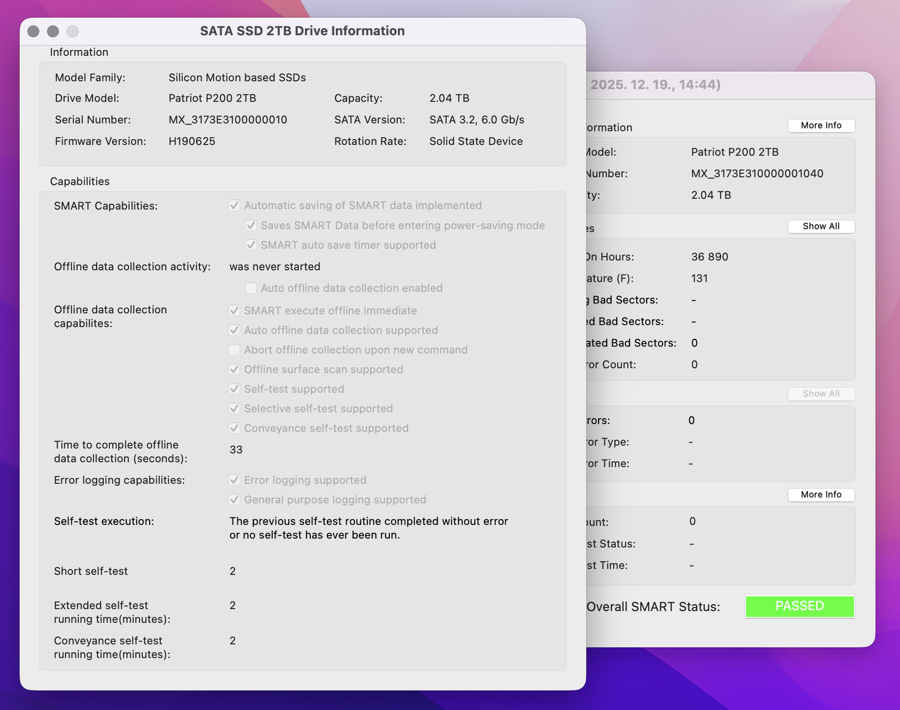This screenshot has height=710, width=900.
Task: Select serial number MX_3173E3100000010
Action: (228, 120)
